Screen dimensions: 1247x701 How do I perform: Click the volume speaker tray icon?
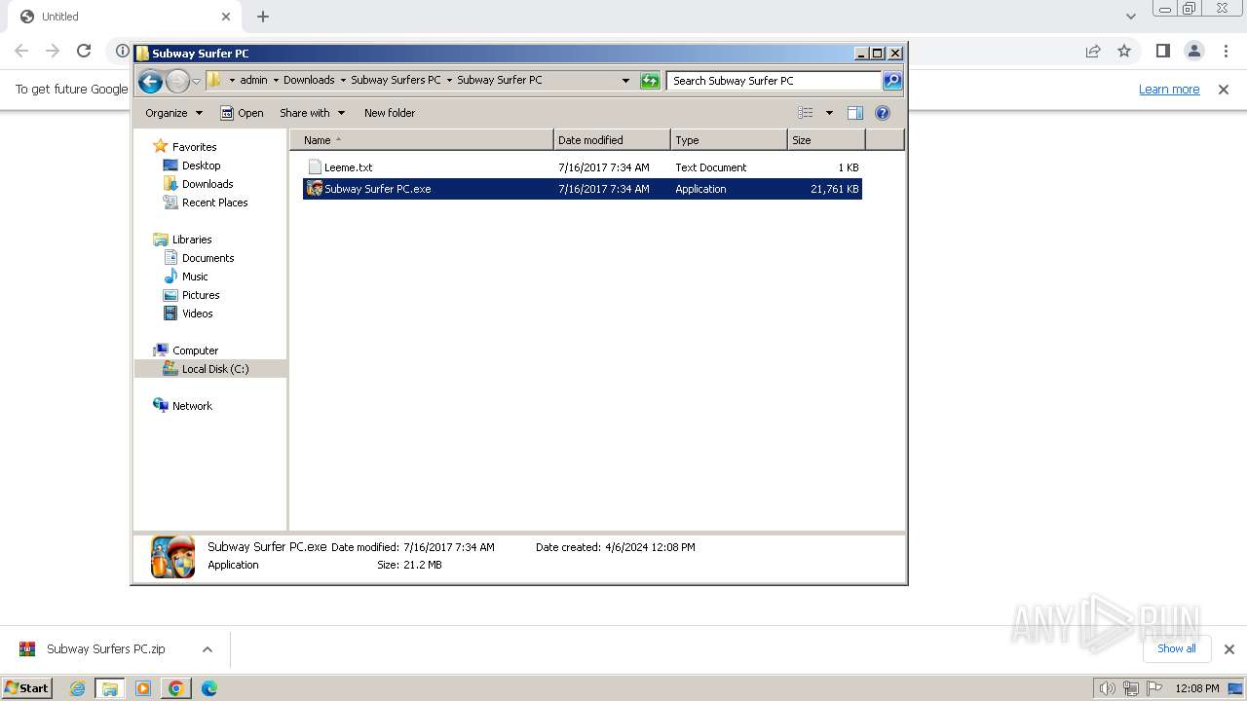point(1107,688)
